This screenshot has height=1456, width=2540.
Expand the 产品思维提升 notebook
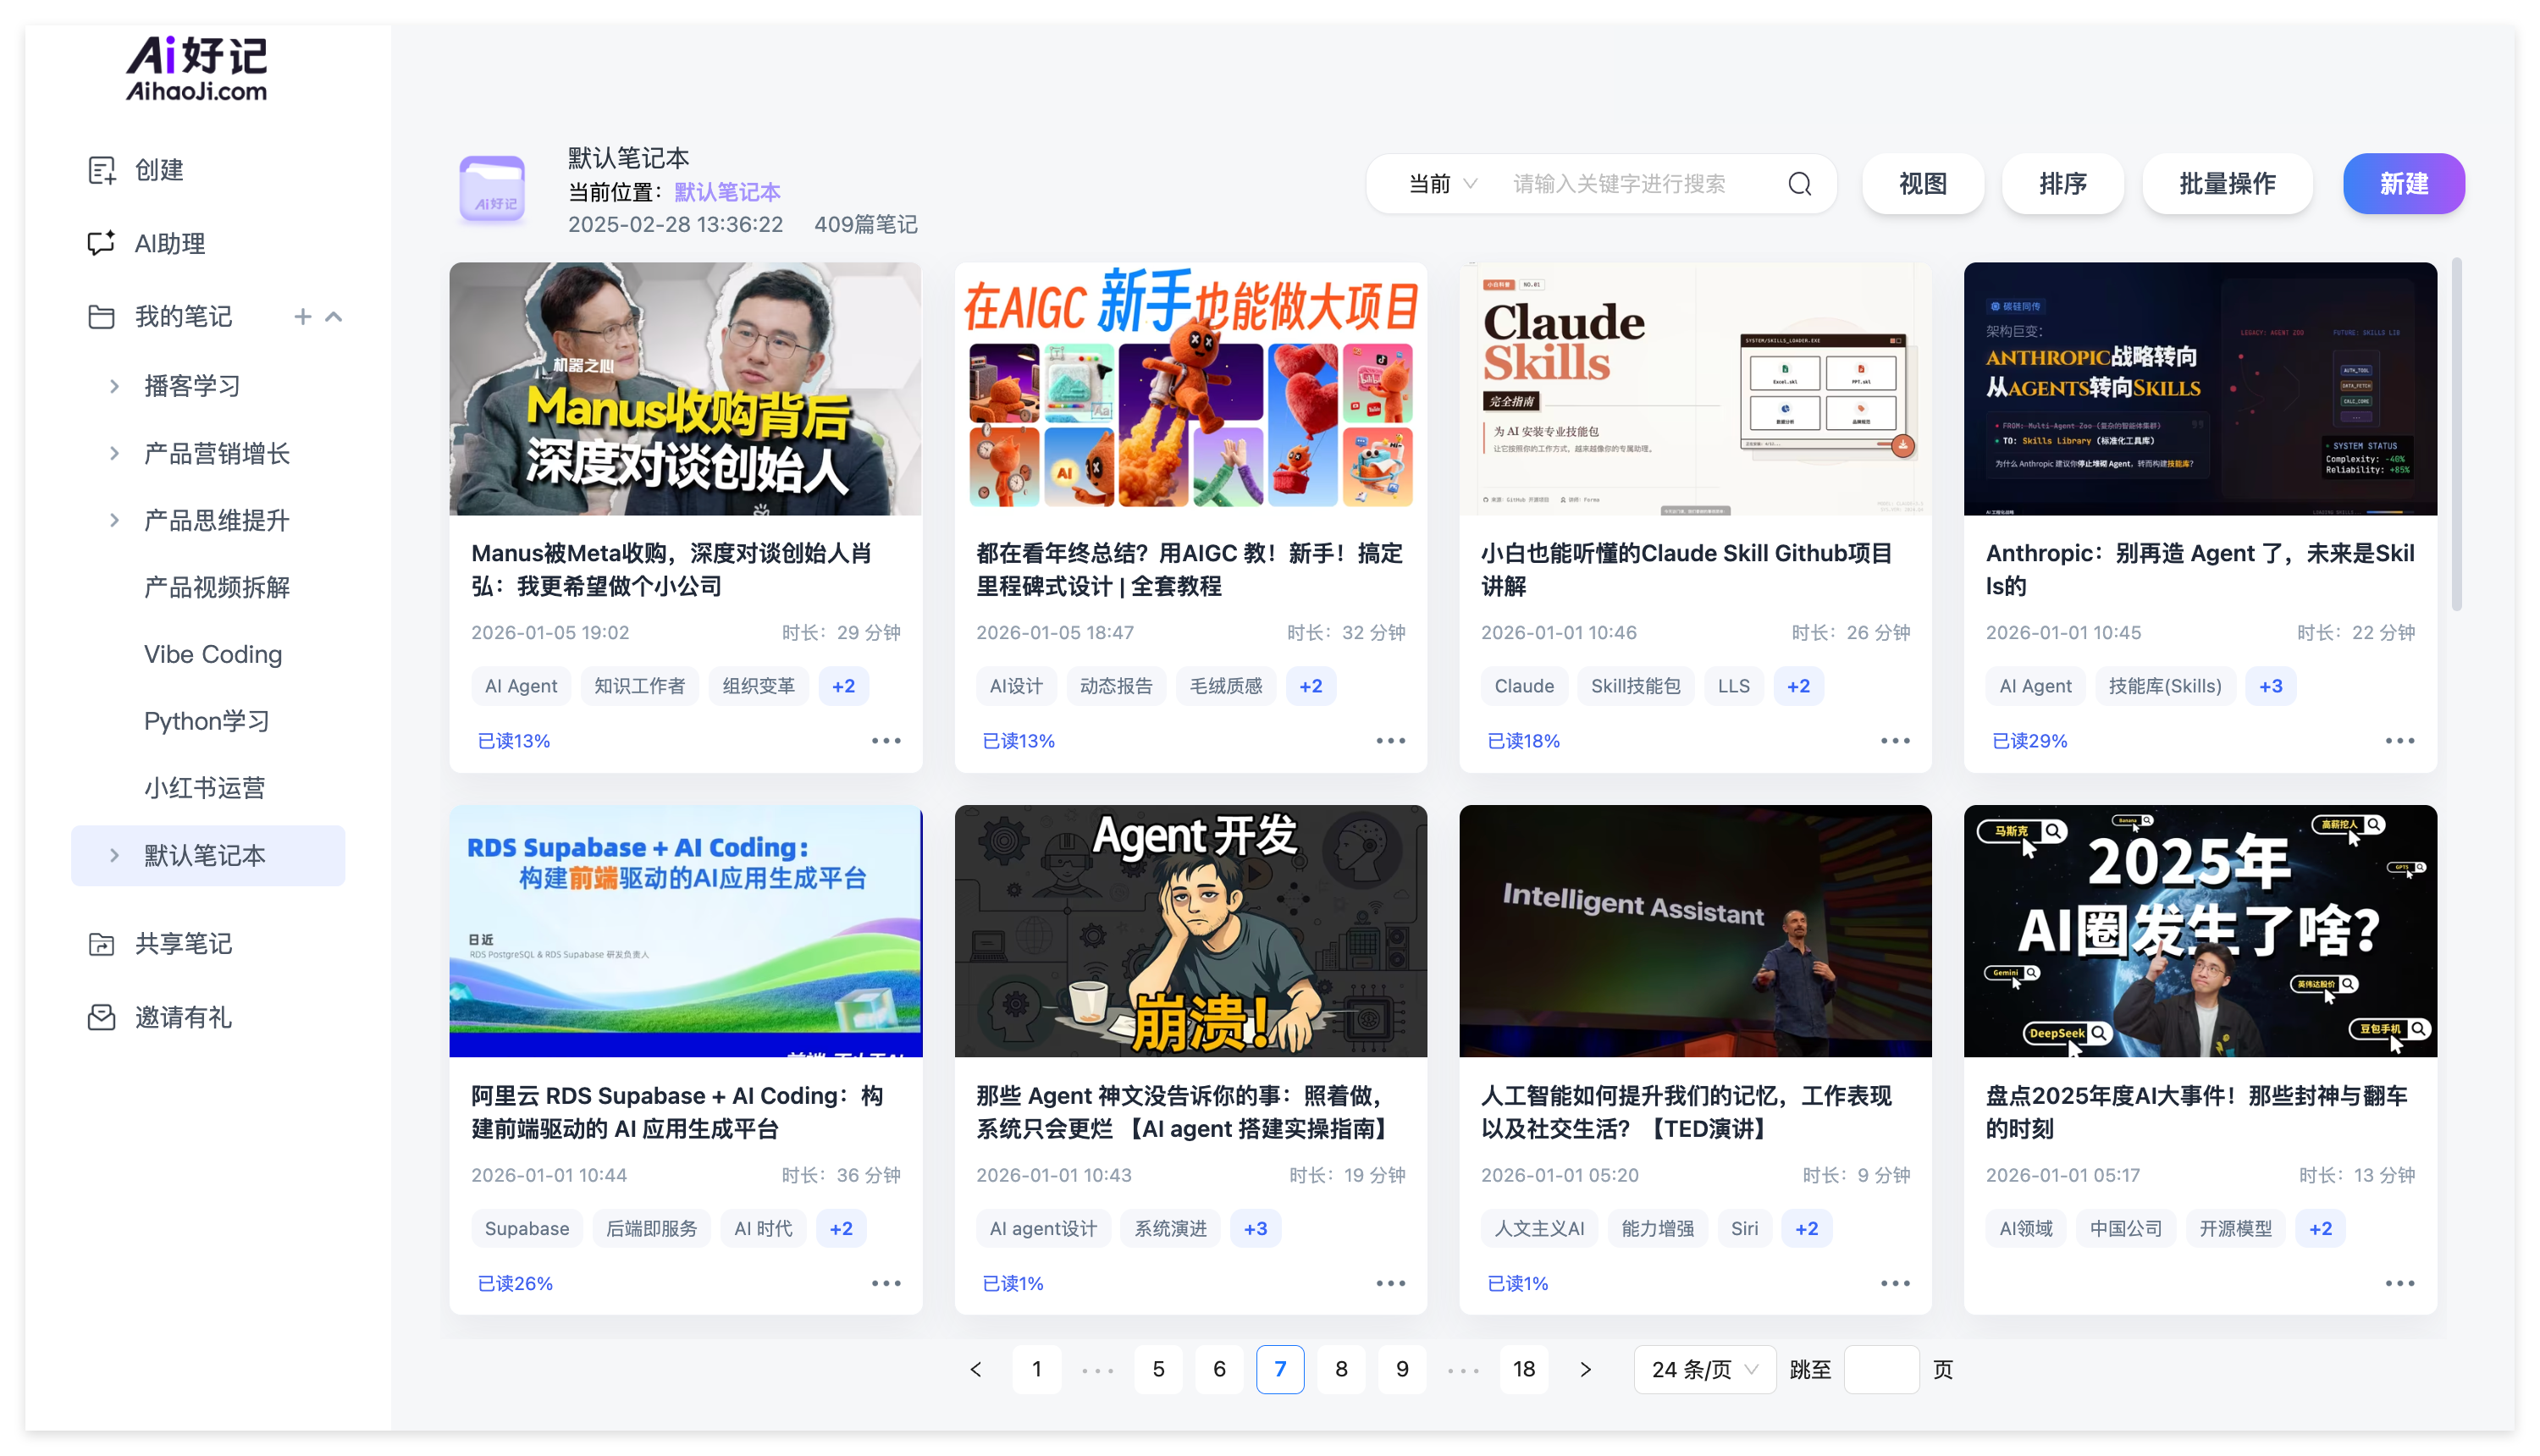coord(114,520)
